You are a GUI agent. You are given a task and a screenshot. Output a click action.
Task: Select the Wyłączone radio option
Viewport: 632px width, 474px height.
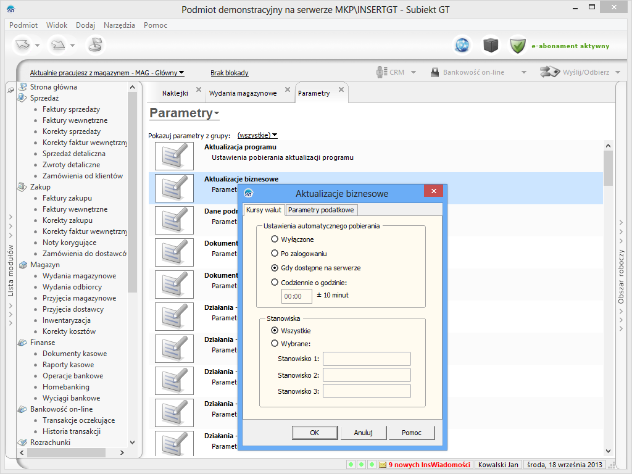coord(275,239)
